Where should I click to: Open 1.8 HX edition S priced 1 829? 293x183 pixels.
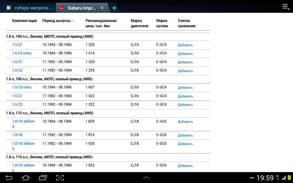coord(23,124)
